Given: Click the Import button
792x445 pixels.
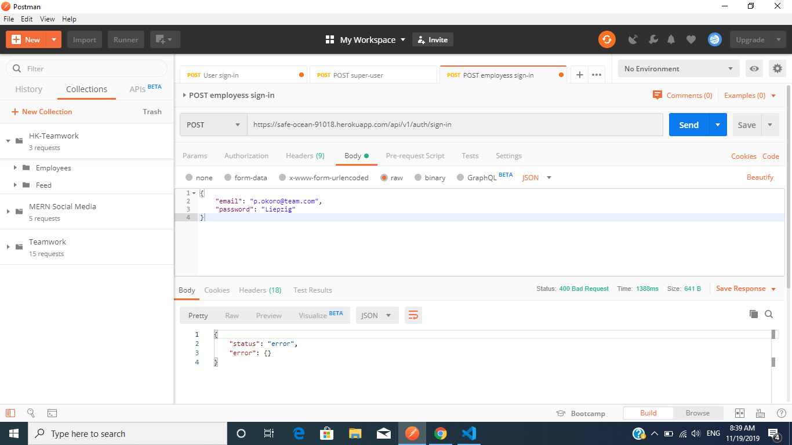Looking at the screenshot, I should pyautogui.click(x=85, y=39).
